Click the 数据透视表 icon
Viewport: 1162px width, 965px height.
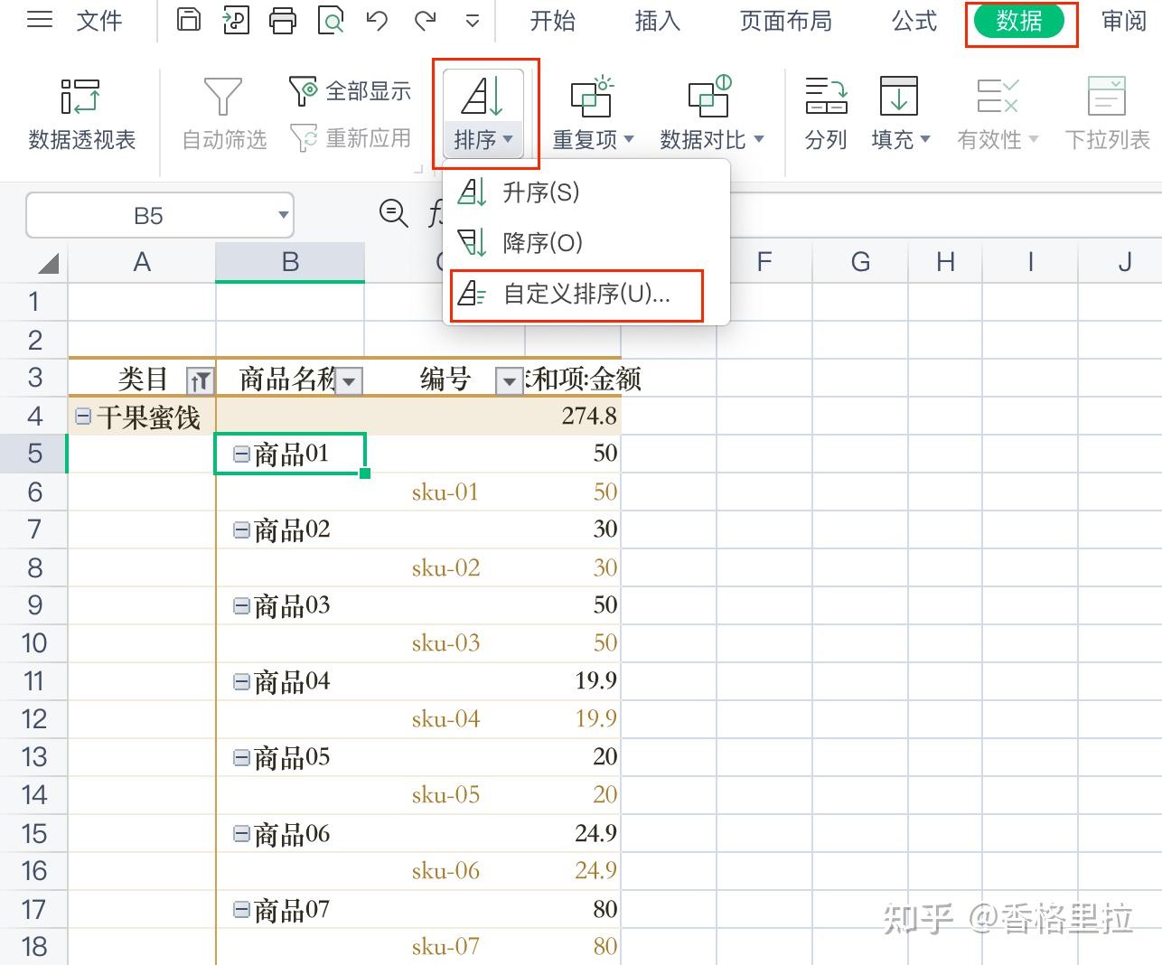(x=81, y=96)
